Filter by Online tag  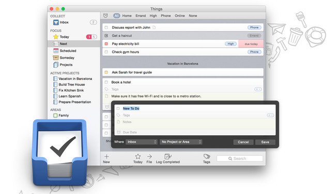[179, 15]
